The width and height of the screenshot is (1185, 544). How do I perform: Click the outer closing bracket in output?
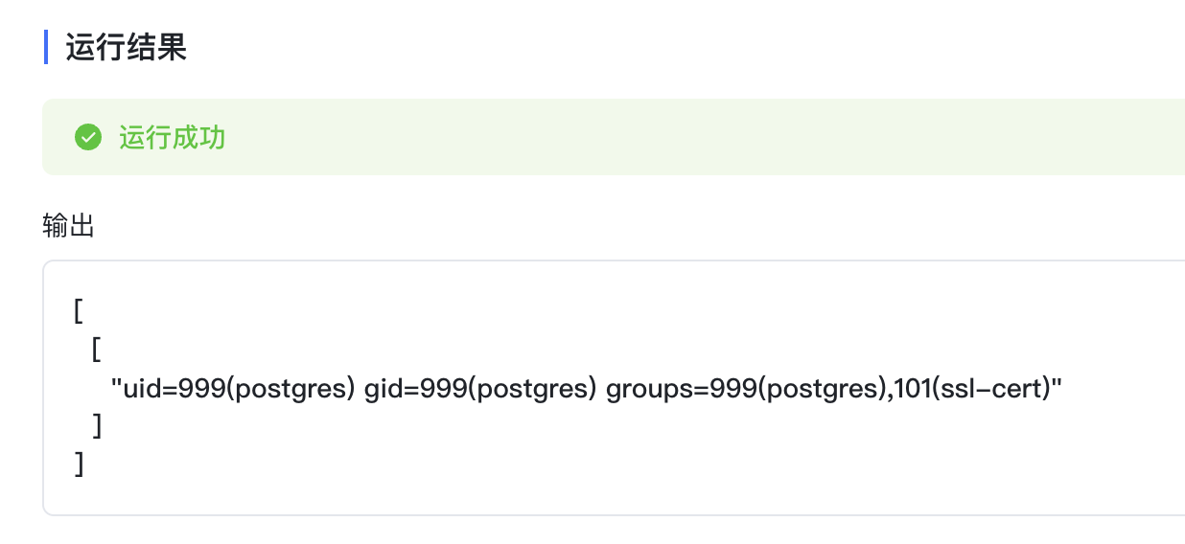click(78, 465)
